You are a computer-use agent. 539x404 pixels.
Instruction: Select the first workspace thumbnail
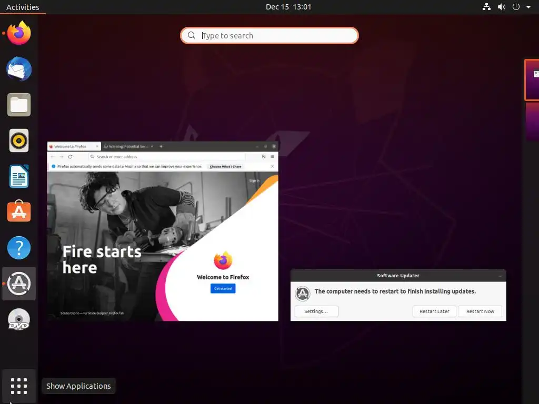(532, 80)
